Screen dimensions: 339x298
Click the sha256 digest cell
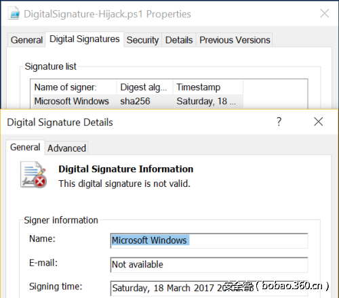pos(135,101)
